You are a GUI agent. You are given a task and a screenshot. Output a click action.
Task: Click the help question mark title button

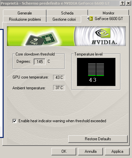point(122,3)
